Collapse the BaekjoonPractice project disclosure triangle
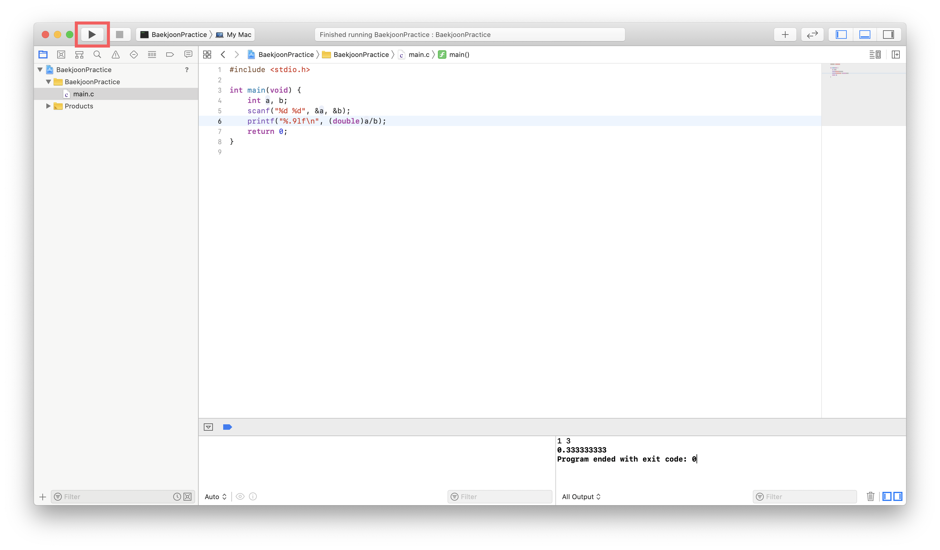The height and width of the screenshot is (550, 940). [x=40, y=70]
